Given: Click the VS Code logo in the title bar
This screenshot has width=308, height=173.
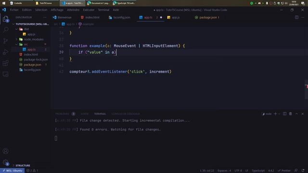Looking at the screenshot, I should tap(4, 10).
